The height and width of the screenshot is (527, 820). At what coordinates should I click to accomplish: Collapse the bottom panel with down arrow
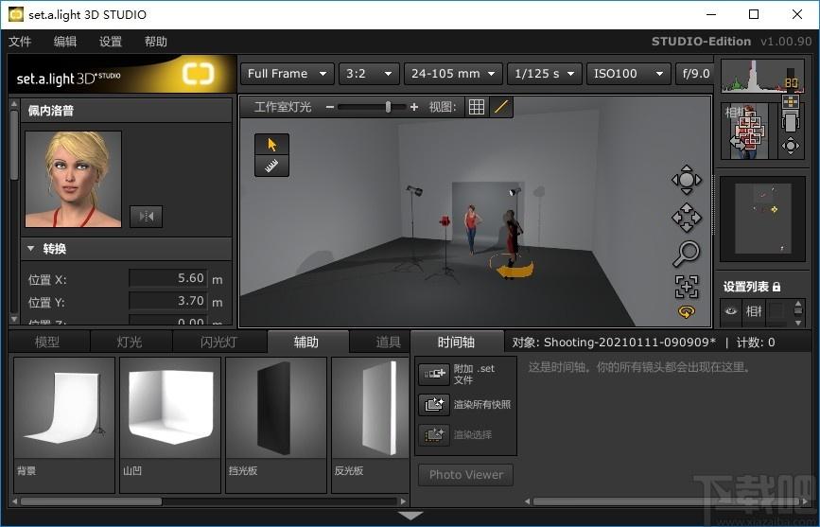click(x=410, y=516)
